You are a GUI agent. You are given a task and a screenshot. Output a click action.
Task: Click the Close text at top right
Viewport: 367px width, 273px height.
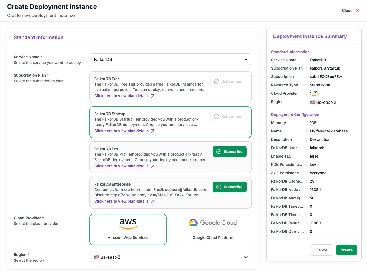pyautogui.click(x=347, y=11)
